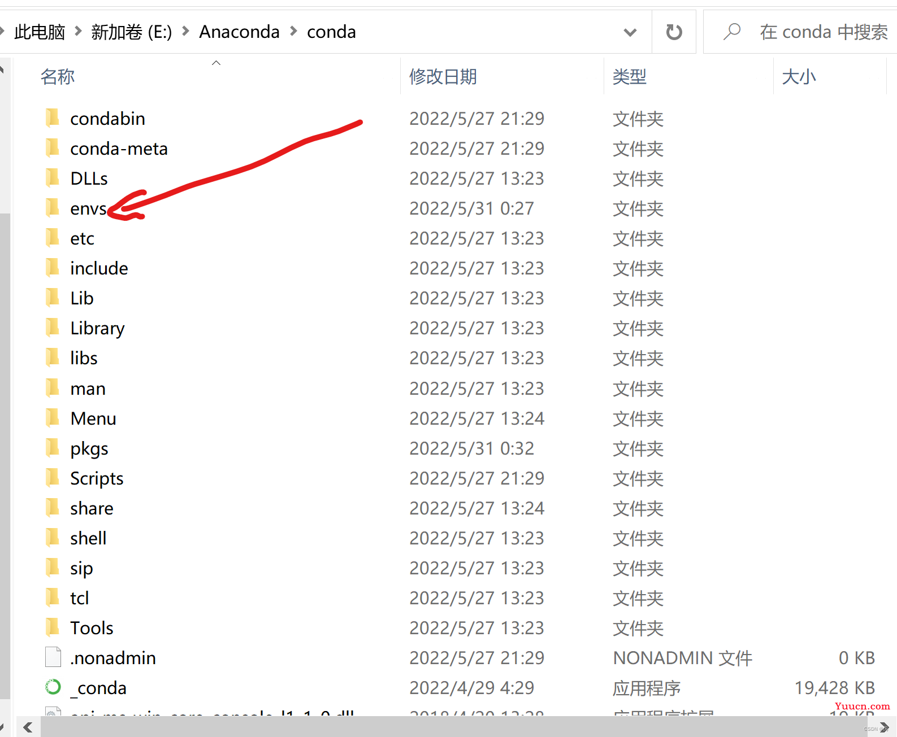Click the search magnifier icon

tap(732, 32)
